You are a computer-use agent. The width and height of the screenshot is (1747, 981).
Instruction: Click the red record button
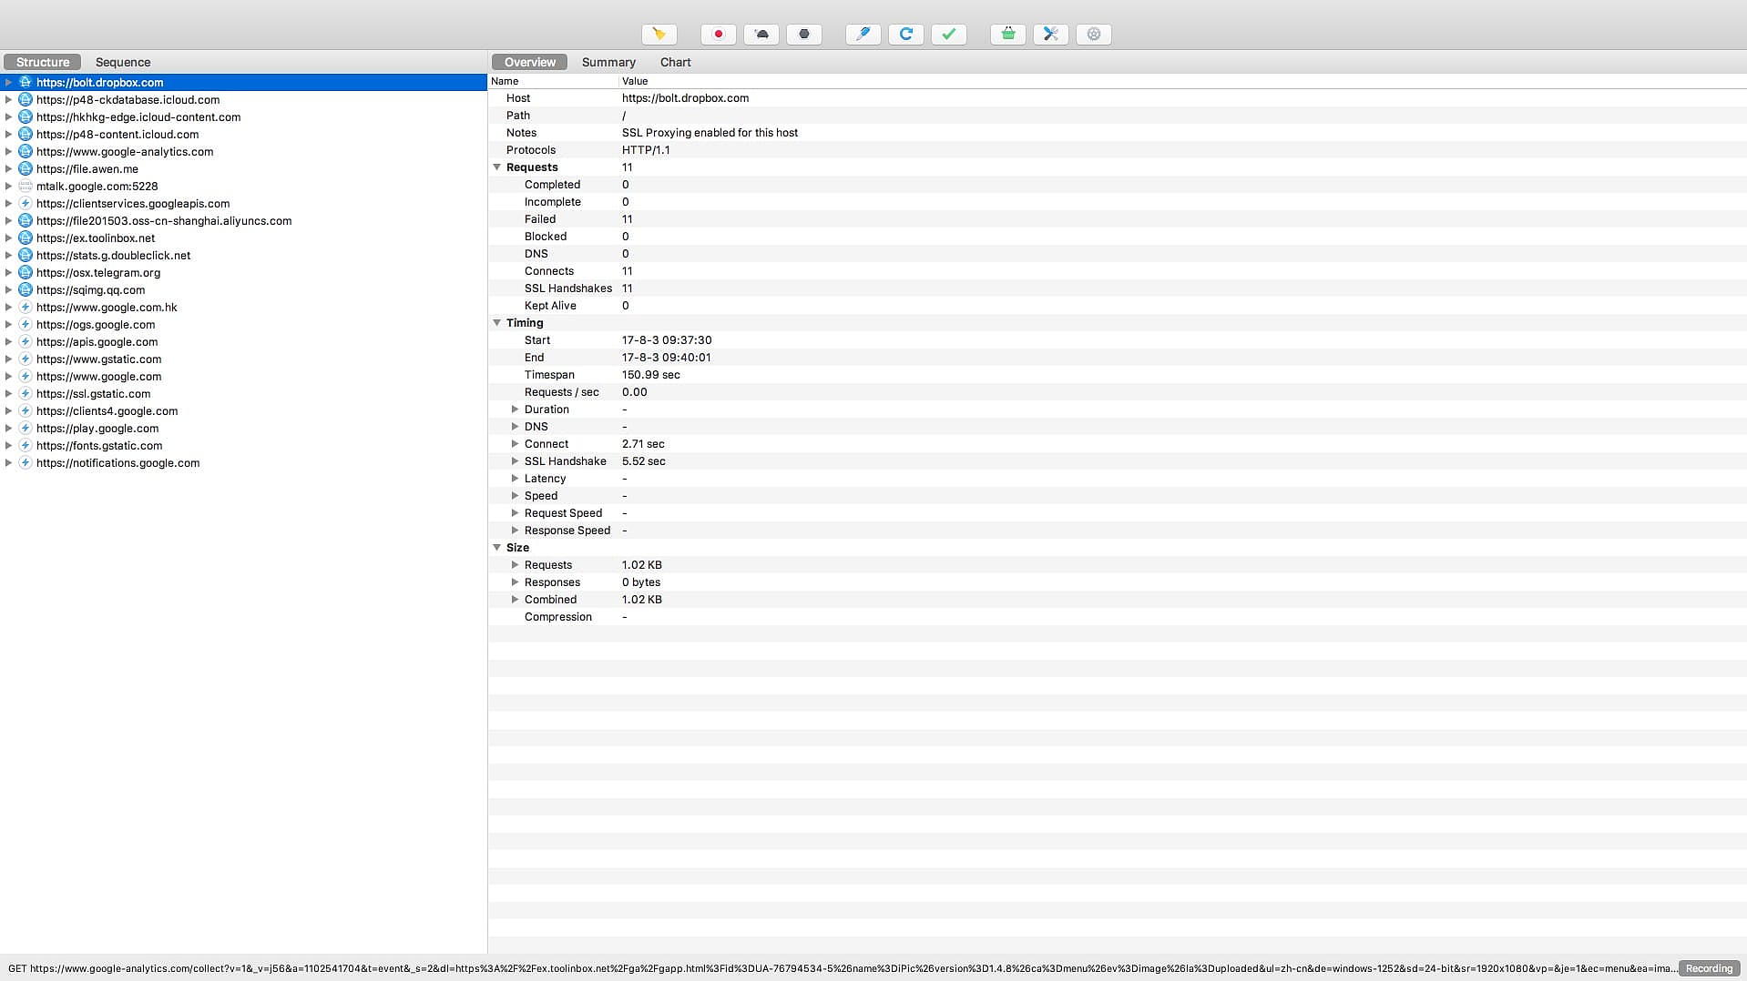pyautogui.click(x=718, y=35)
